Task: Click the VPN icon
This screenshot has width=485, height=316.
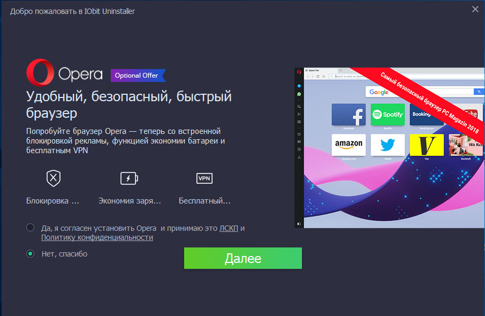Action: (x=204, y=178)
